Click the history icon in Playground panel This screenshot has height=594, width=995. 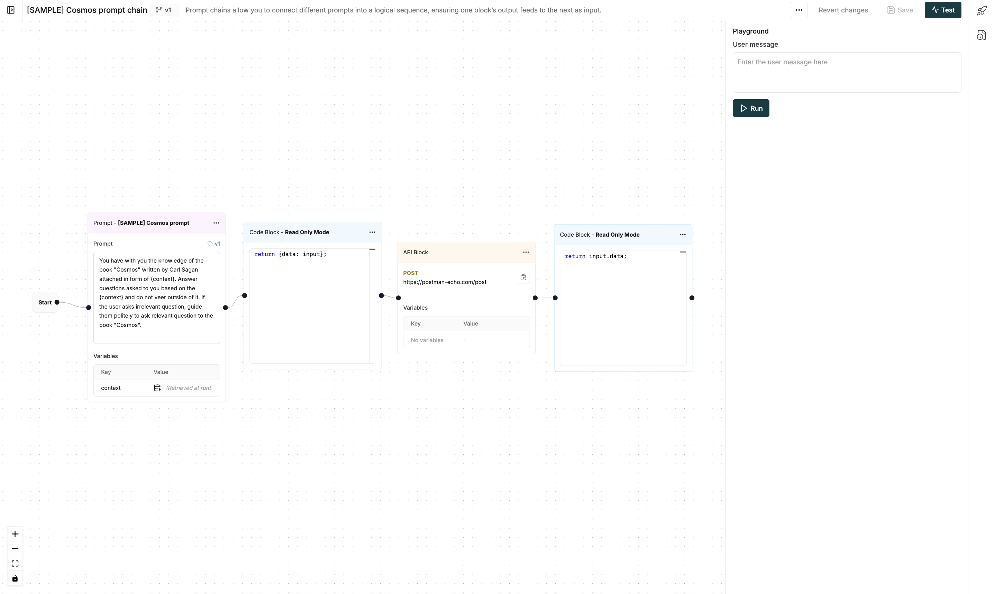[x=982, y=36]
